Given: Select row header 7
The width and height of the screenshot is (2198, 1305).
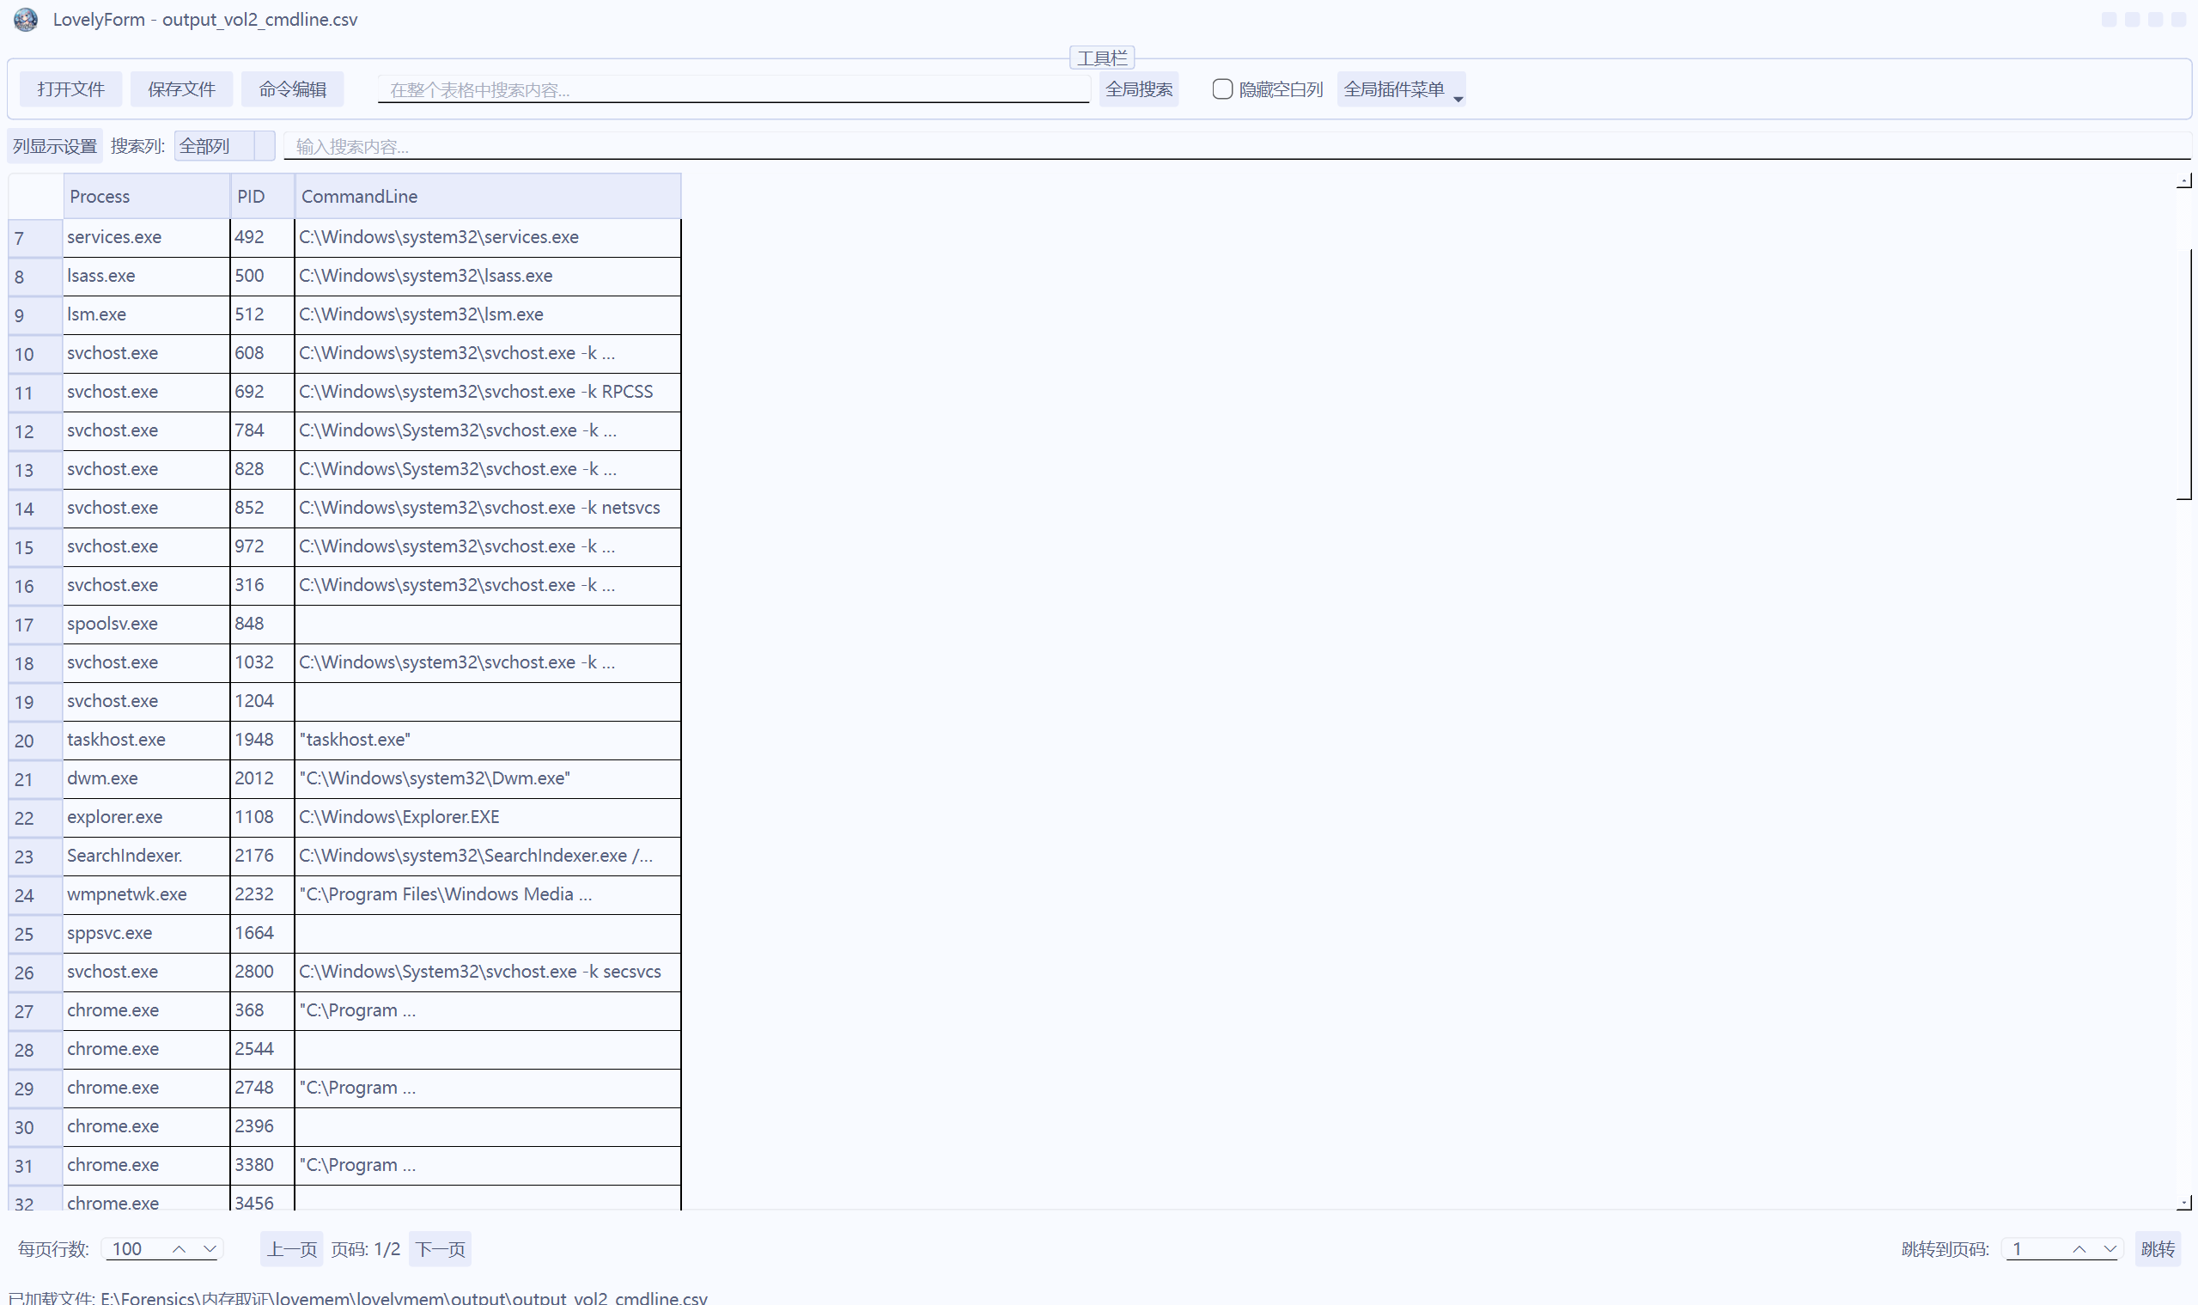Looking at the screenshot, I should click(x=35, y=238).
